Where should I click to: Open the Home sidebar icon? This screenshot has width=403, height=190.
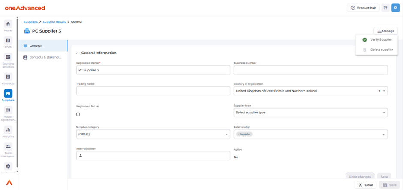coord(8,24)
